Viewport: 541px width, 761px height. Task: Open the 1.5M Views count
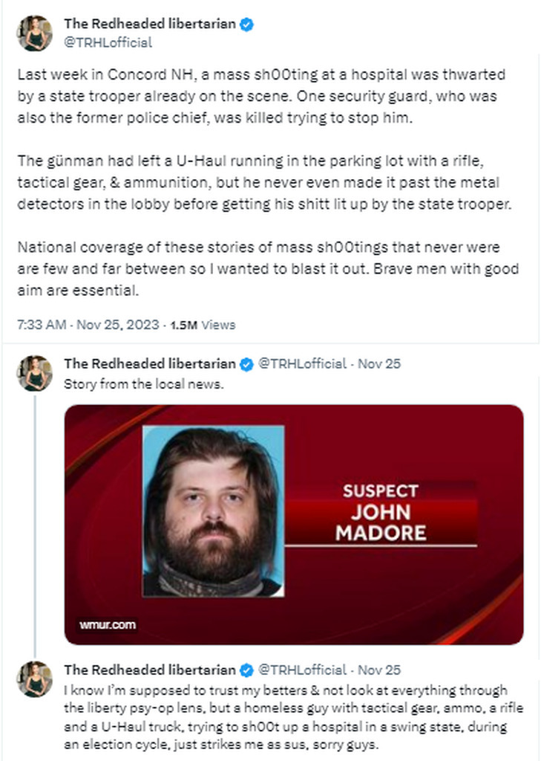[x=203, y=325]
